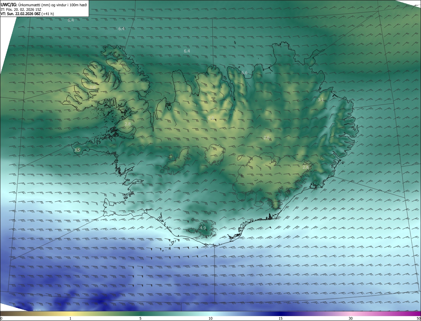This screenshot has height=321, width=421.
Task: Click the 3.1 value in northeast Iceland
Action: 321,99
